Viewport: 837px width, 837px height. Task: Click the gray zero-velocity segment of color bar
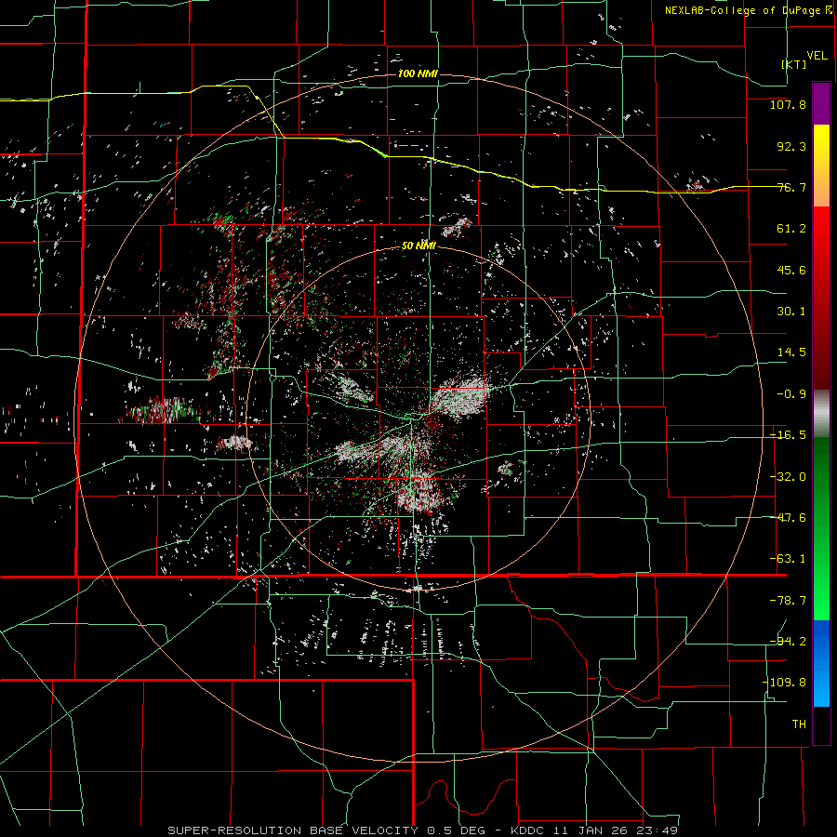pos(821,413)
